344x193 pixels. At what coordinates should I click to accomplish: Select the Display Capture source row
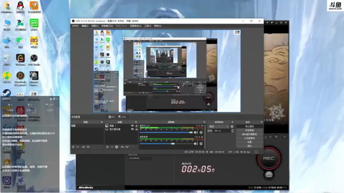tap(121, 129)
